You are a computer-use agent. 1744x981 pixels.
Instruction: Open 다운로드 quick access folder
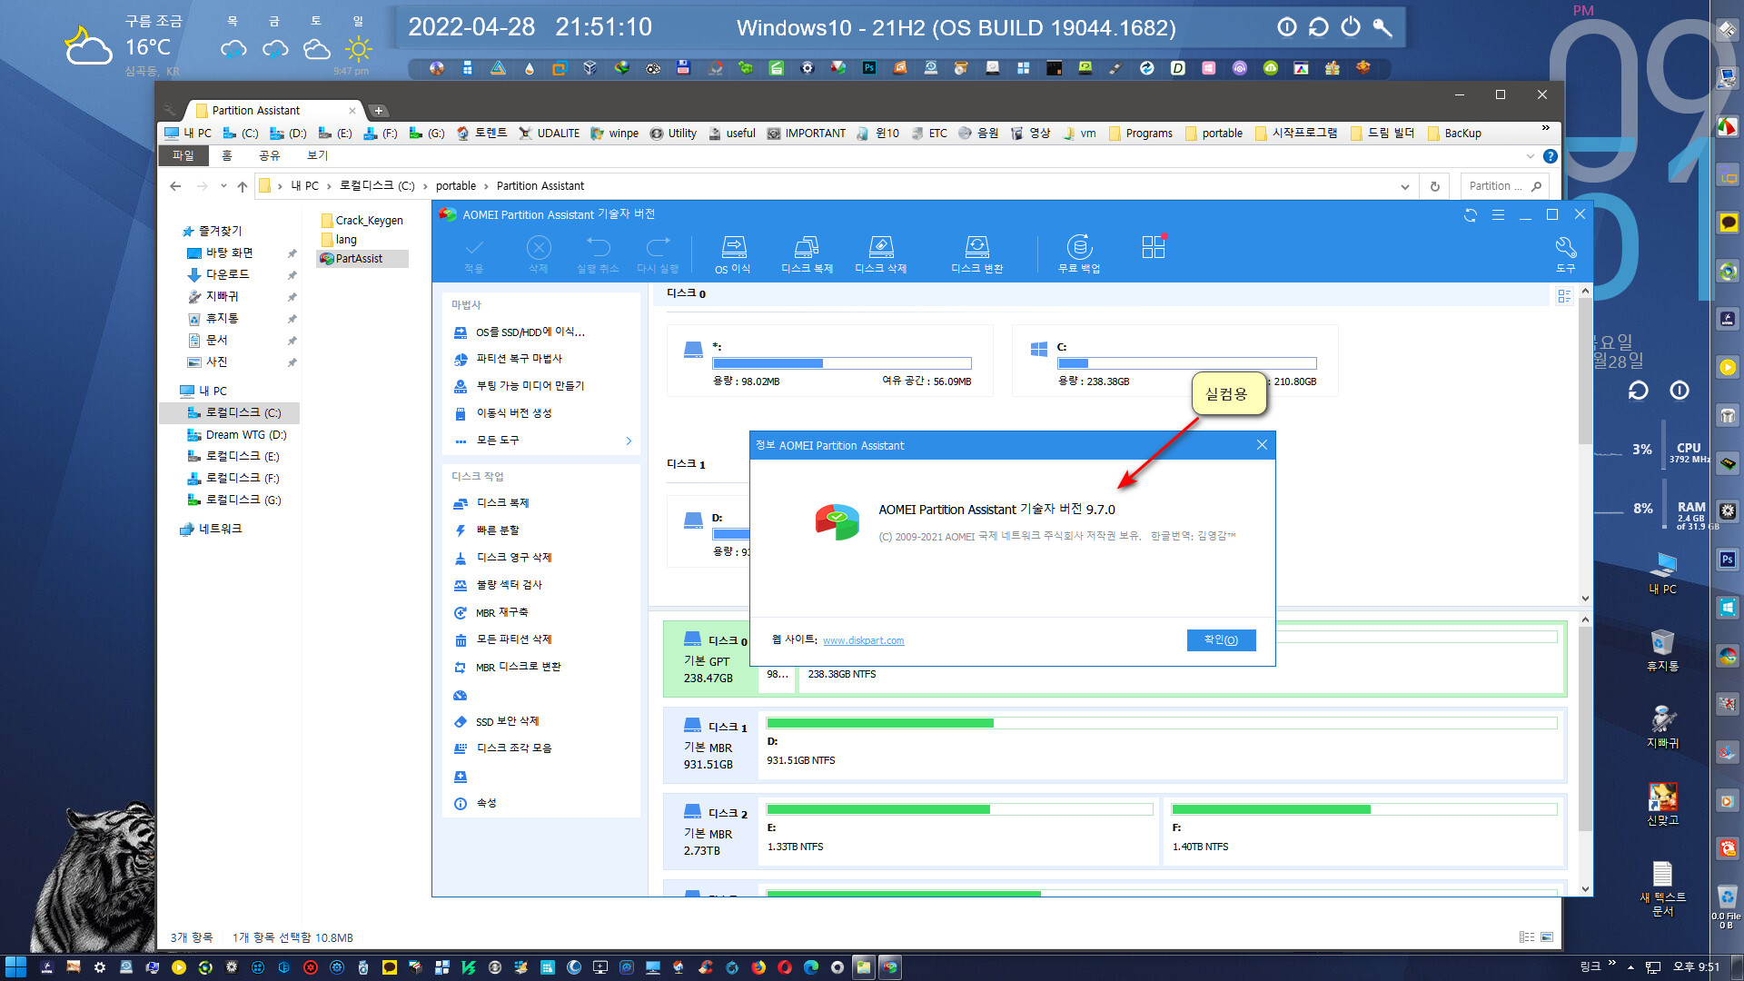coord(218,274)
